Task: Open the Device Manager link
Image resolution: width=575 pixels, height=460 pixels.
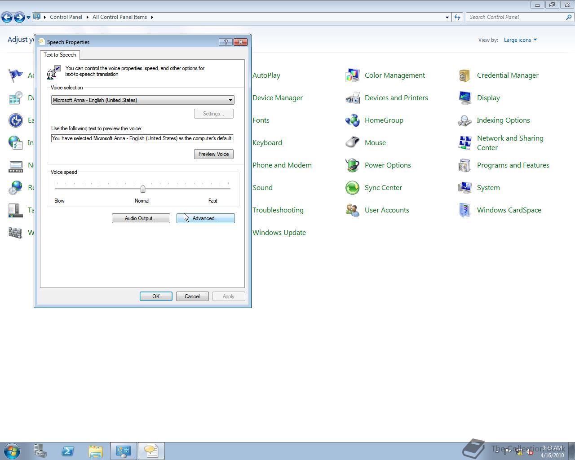Action: [x=278, y=98]
